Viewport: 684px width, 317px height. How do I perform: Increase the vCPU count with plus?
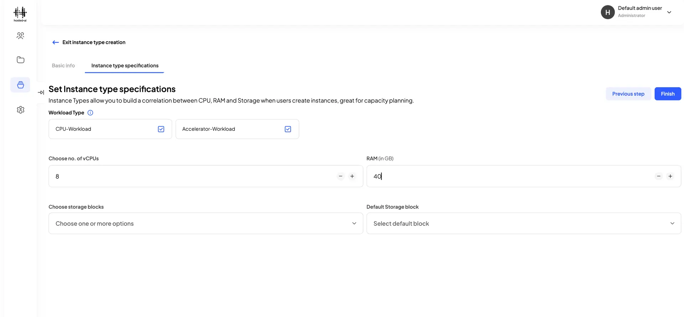pos(352,176)
